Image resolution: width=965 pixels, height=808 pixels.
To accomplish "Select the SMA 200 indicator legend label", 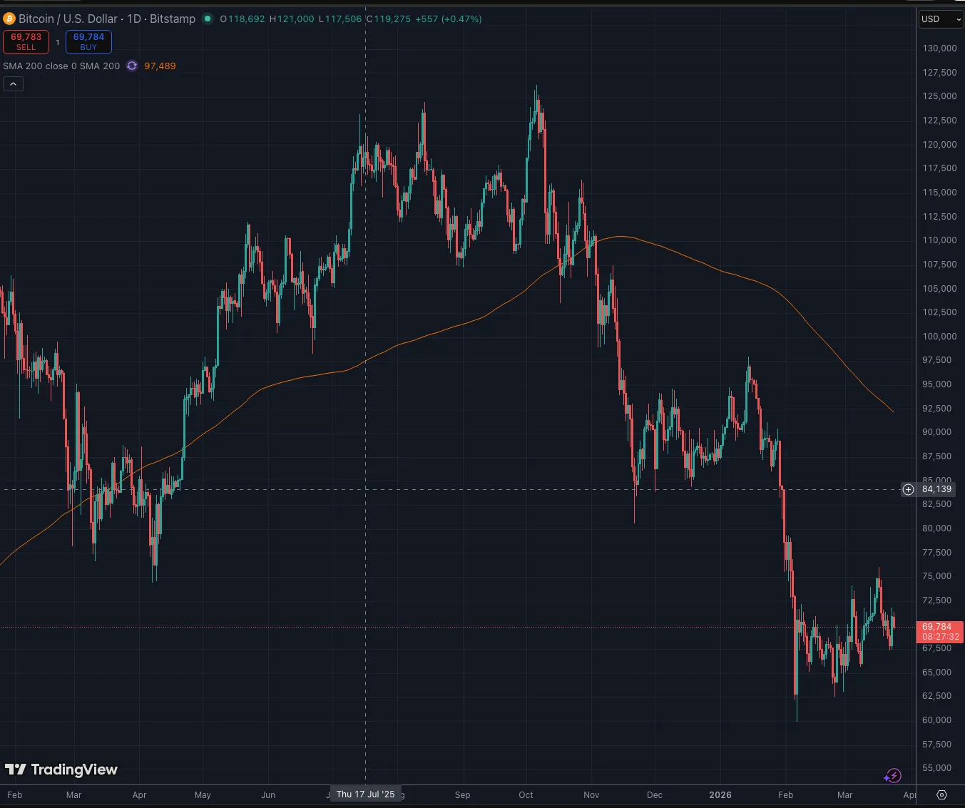I will click(x=61, y=66).
